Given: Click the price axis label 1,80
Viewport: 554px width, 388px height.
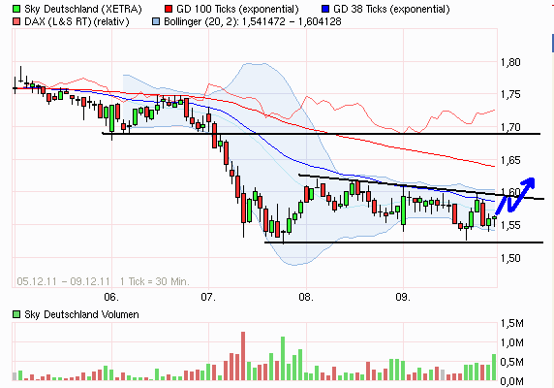Looking at the screenshot, I should tap(510, 63).
